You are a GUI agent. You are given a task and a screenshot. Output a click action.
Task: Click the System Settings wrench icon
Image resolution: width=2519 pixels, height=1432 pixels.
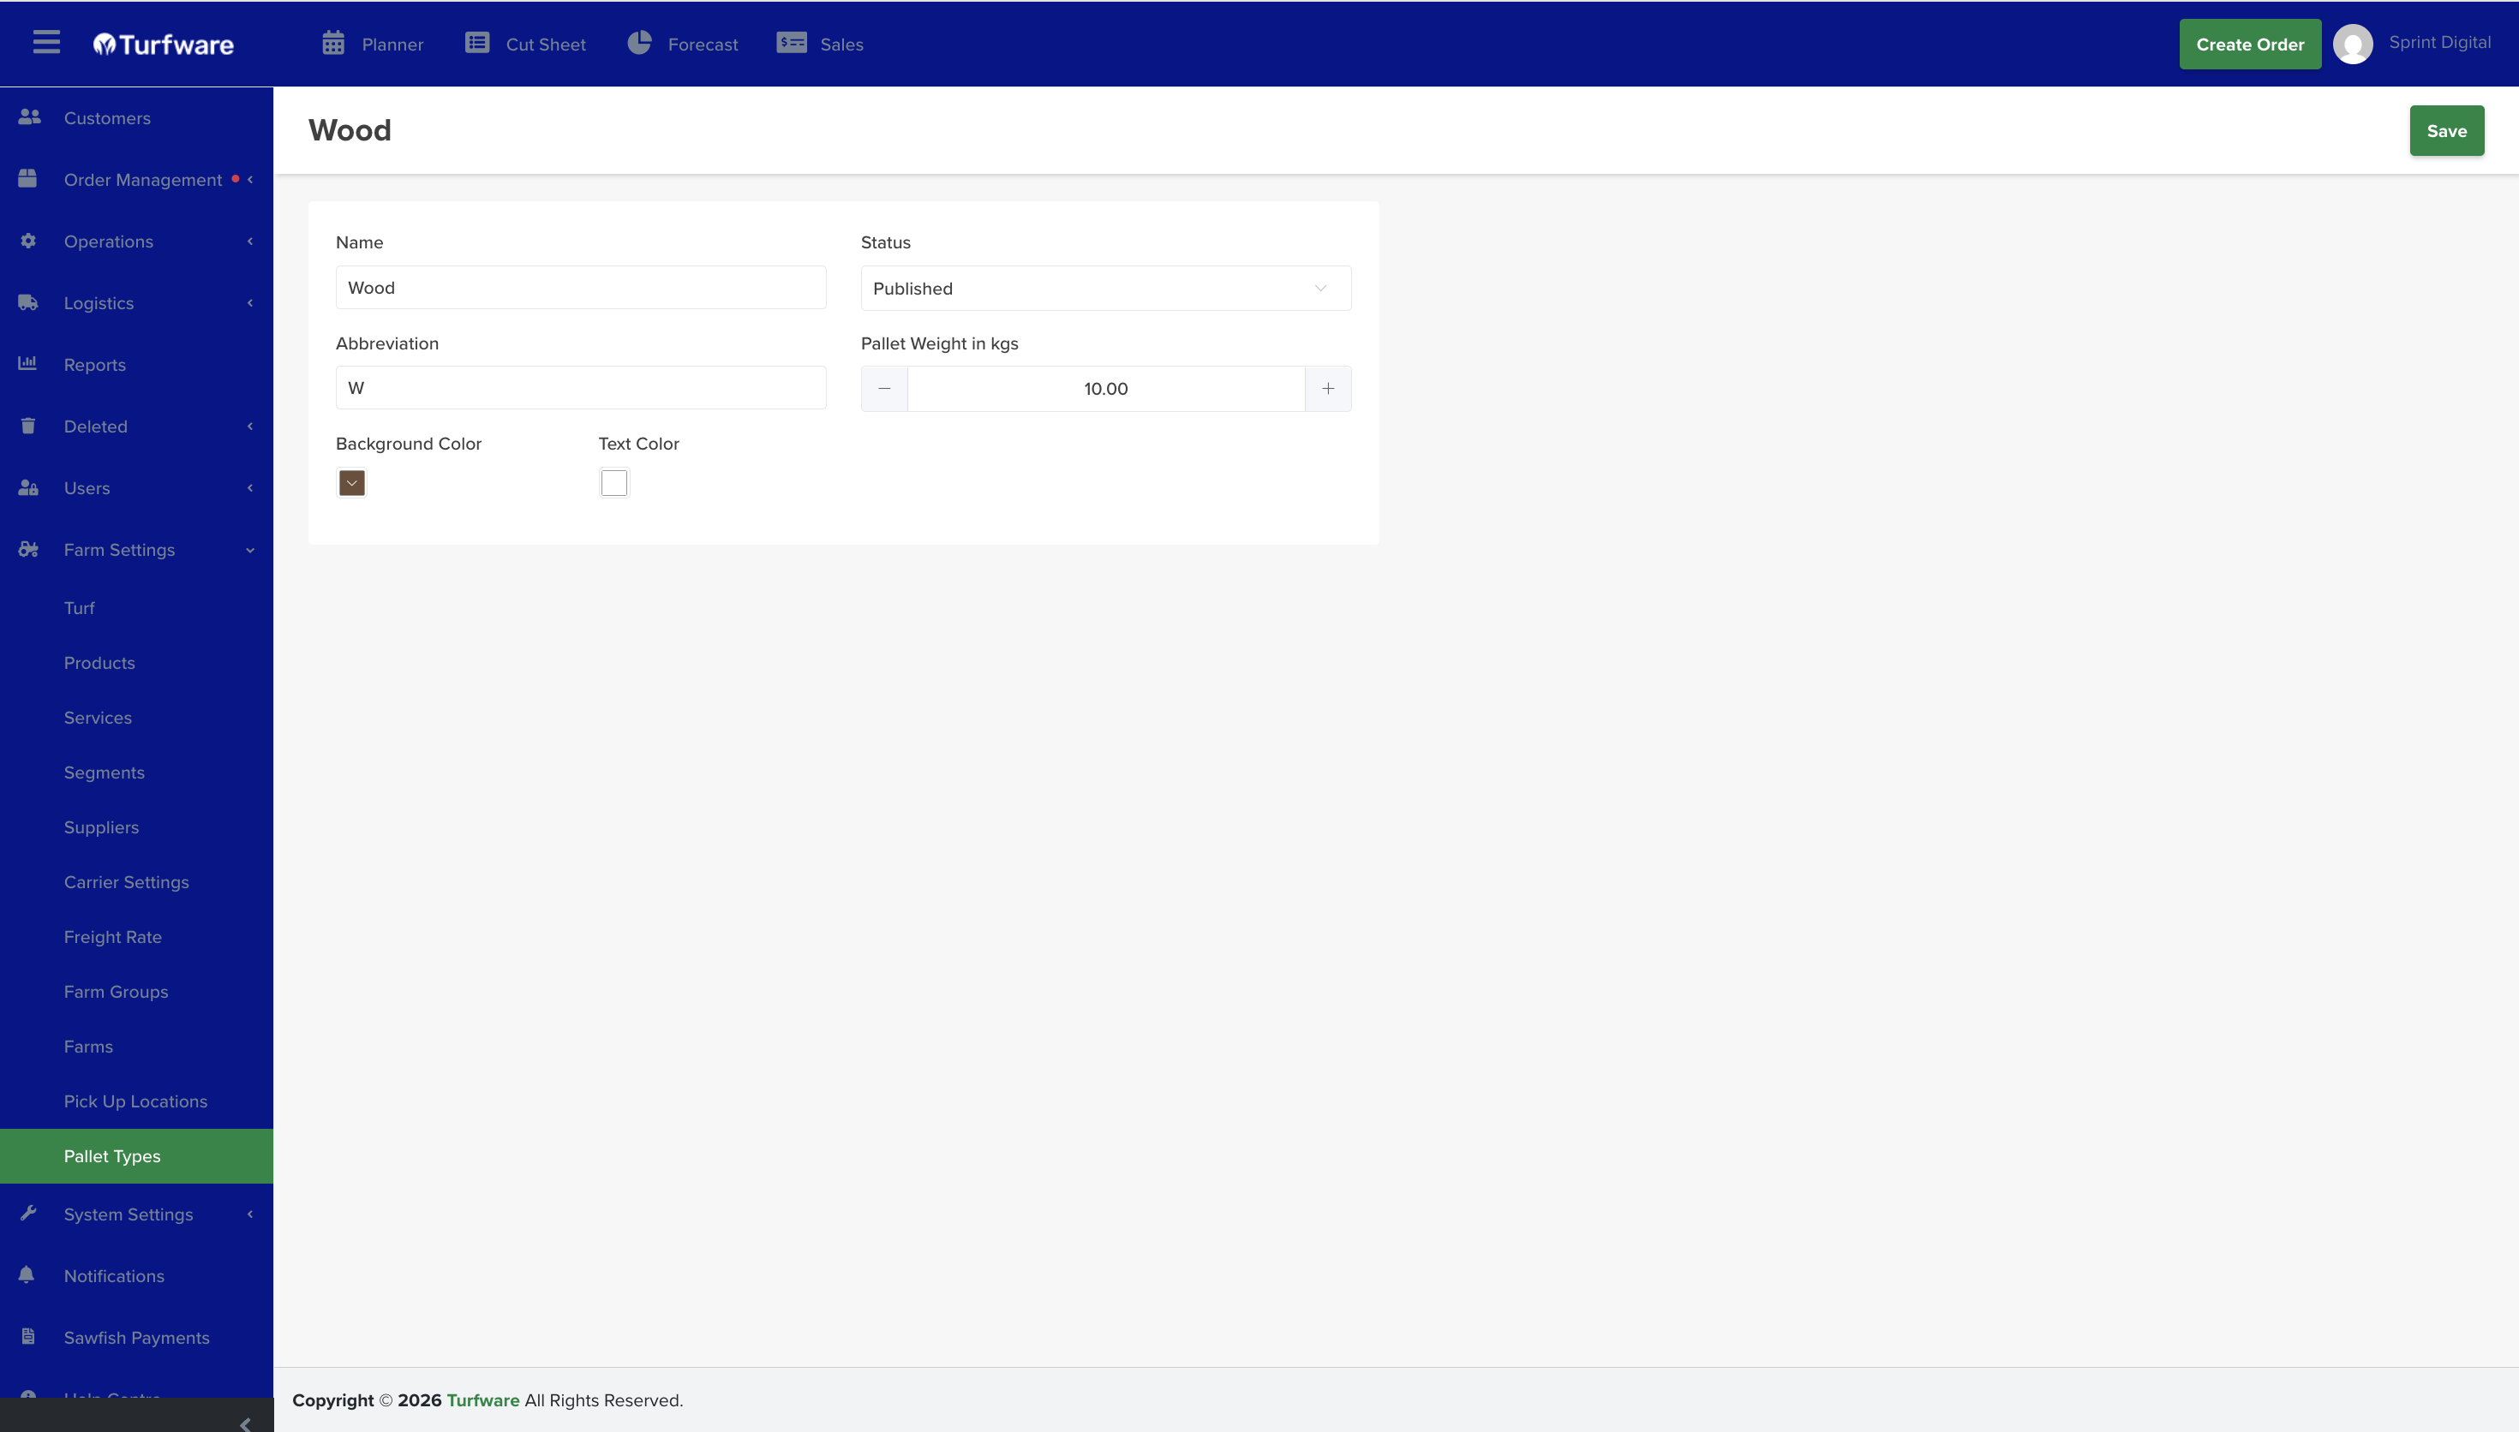[x=27, y=1213]
